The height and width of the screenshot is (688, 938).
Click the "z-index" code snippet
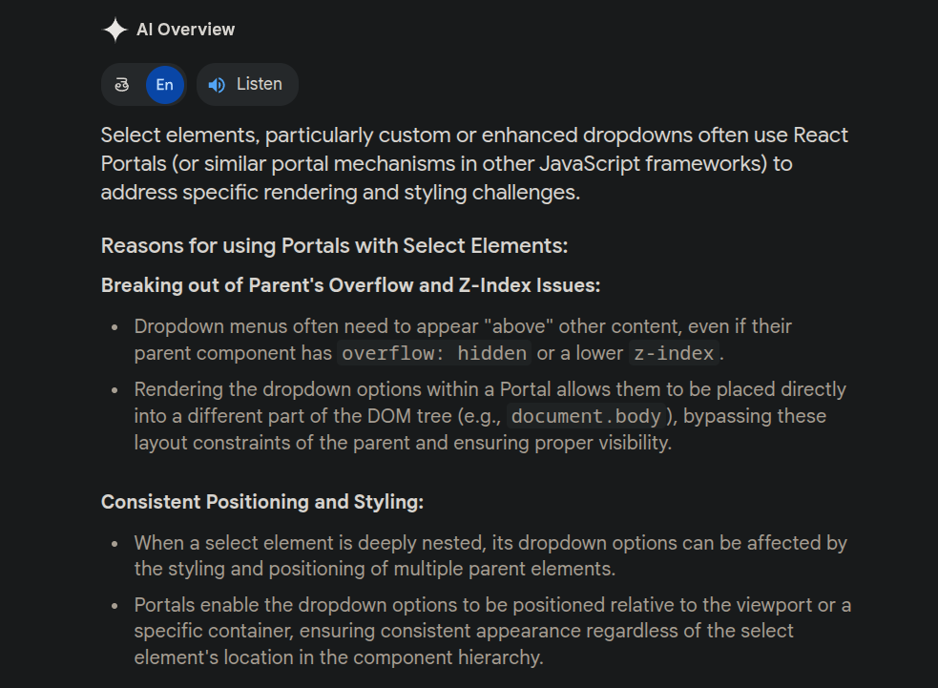click(672, 353)
